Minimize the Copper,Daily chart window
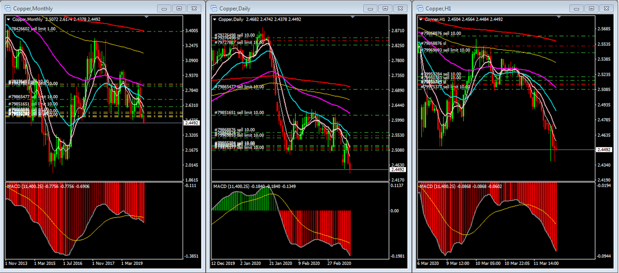619x273 pixels. pyautogui.click(x=371, y=8)
